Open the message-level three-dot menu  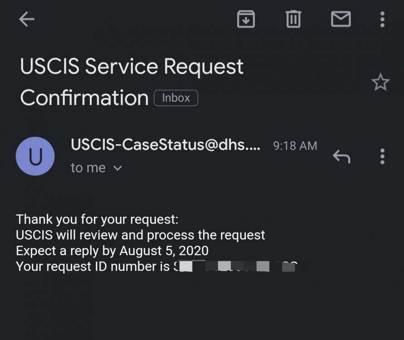pos(382,156)
